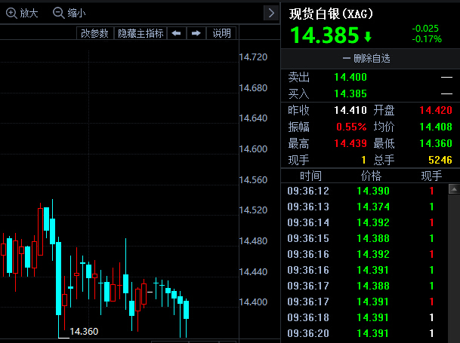
Task: Click the 14.600 price axis label
Action: 253,149
